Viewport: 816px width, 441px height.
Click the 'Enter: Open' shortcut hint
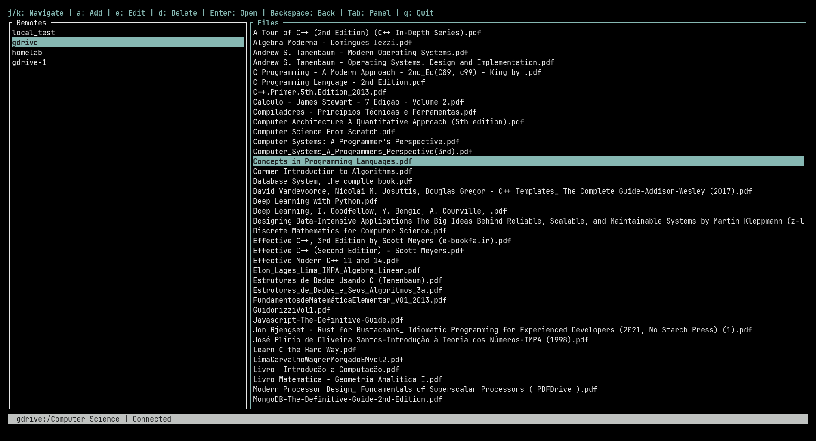point(234,13)
